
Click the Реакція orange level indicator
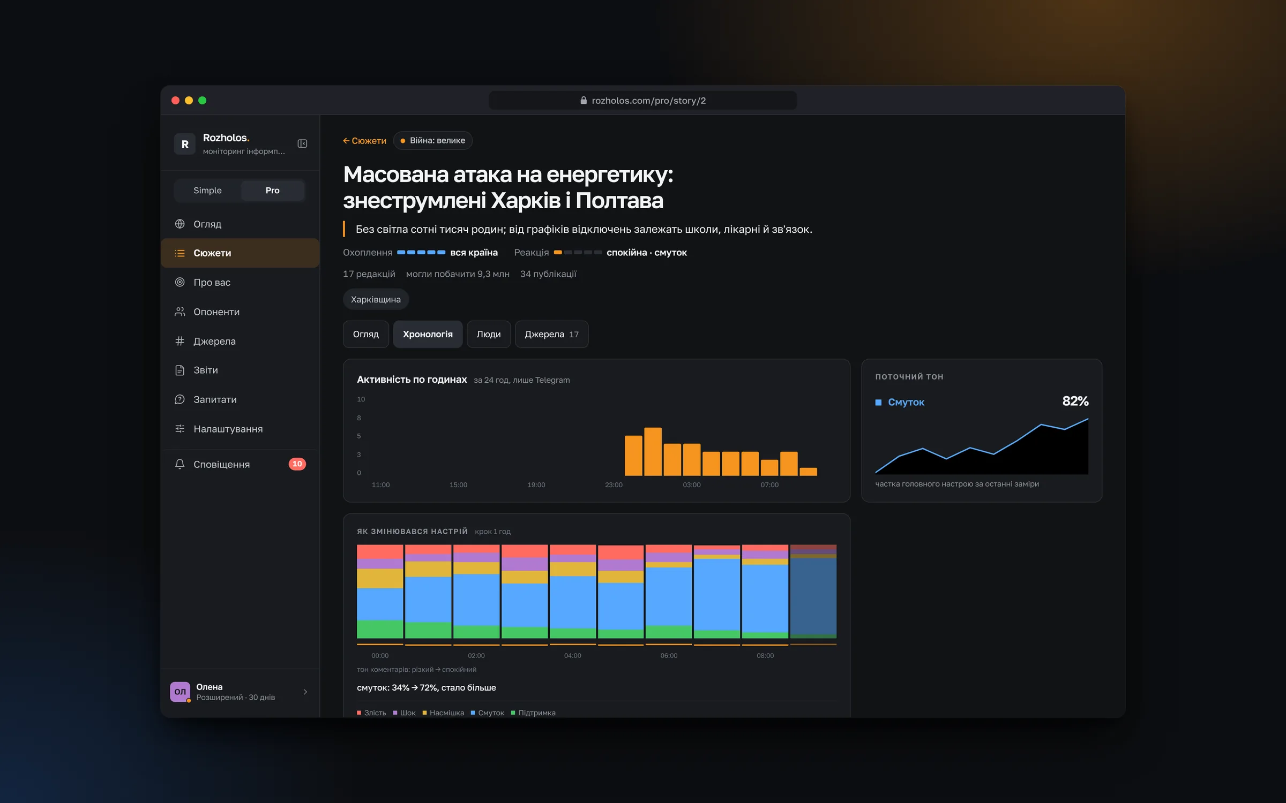click(x=578, y=252)
